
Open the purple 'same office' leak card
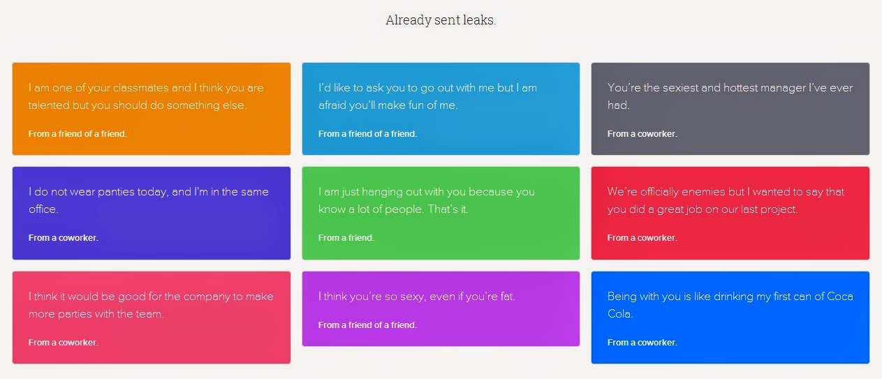[152, 213]
